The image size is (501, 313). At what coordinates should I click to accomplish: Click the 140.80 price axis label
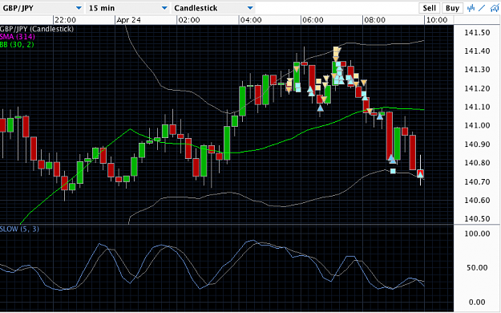tap(477, 163)
